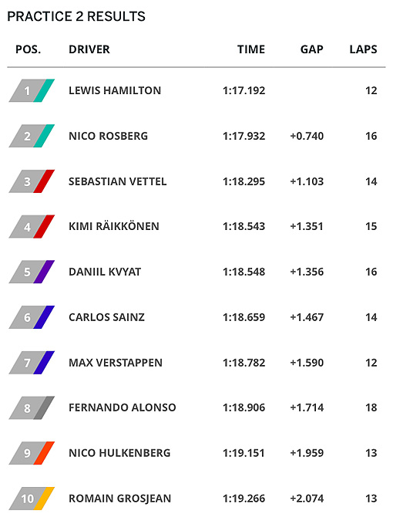The height and width of the screenshot is (514, 393).
Task: Click Romain Grosjean driver name
Action: [119, 499]
